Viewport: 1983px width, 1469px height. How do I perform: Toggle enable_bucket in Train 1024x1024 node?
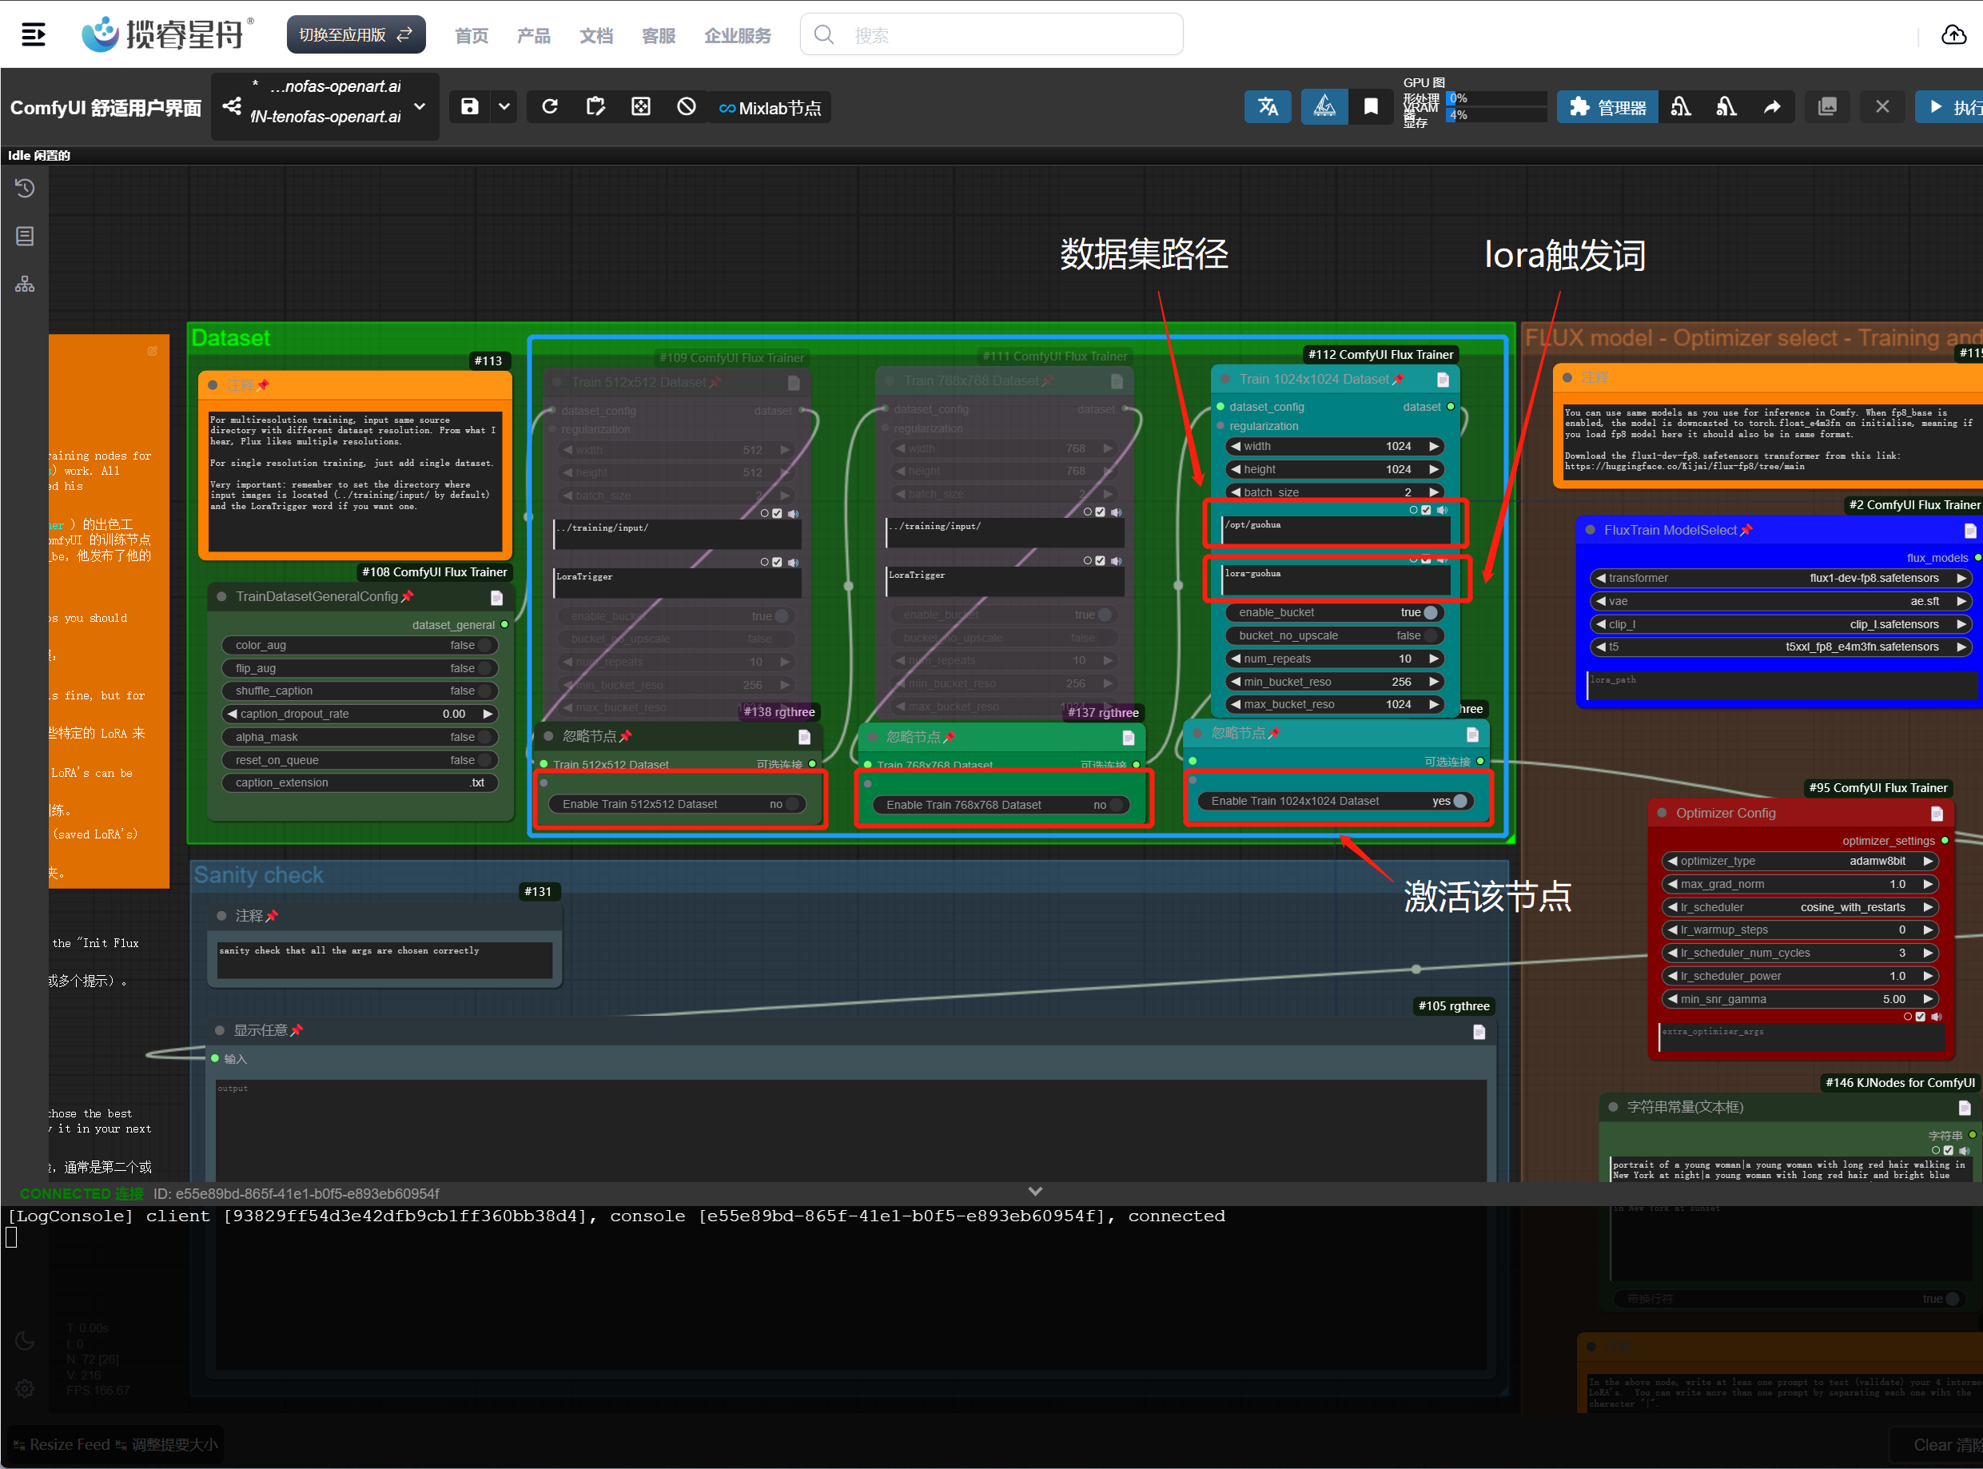coord(1334,613)
